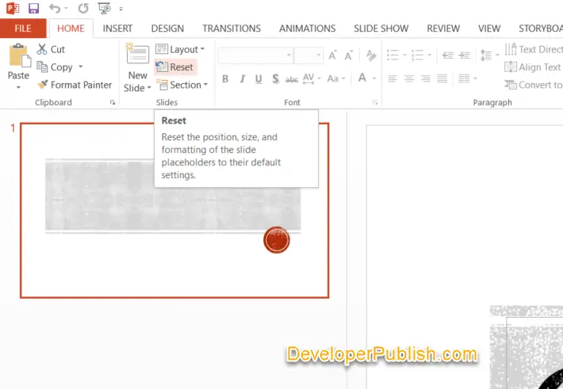Open the Paste options dropdown arrow
Screen dimensions: 563x389
(18, 87)
